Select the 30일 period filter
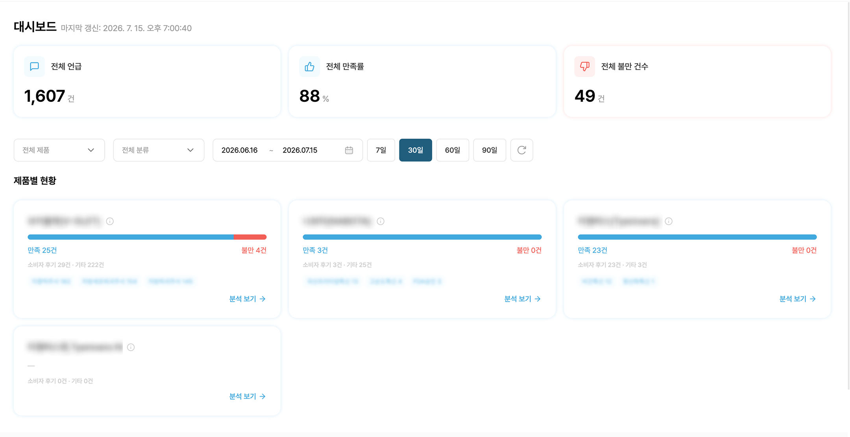The height and width of the screenshot is (437, 850). click(416, 150)
